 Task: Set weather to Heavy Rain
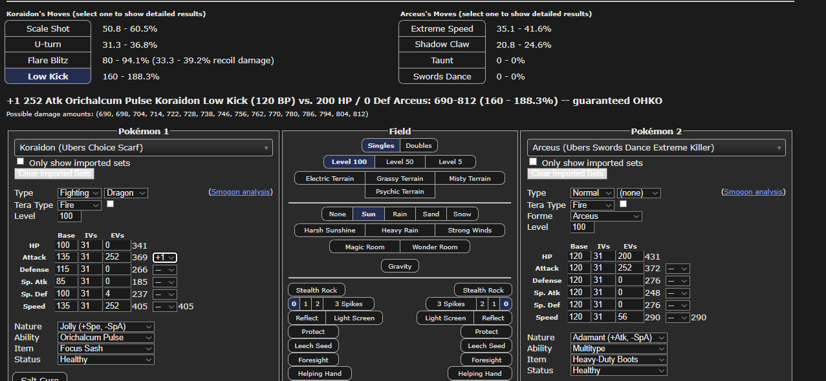click(400, 231)
